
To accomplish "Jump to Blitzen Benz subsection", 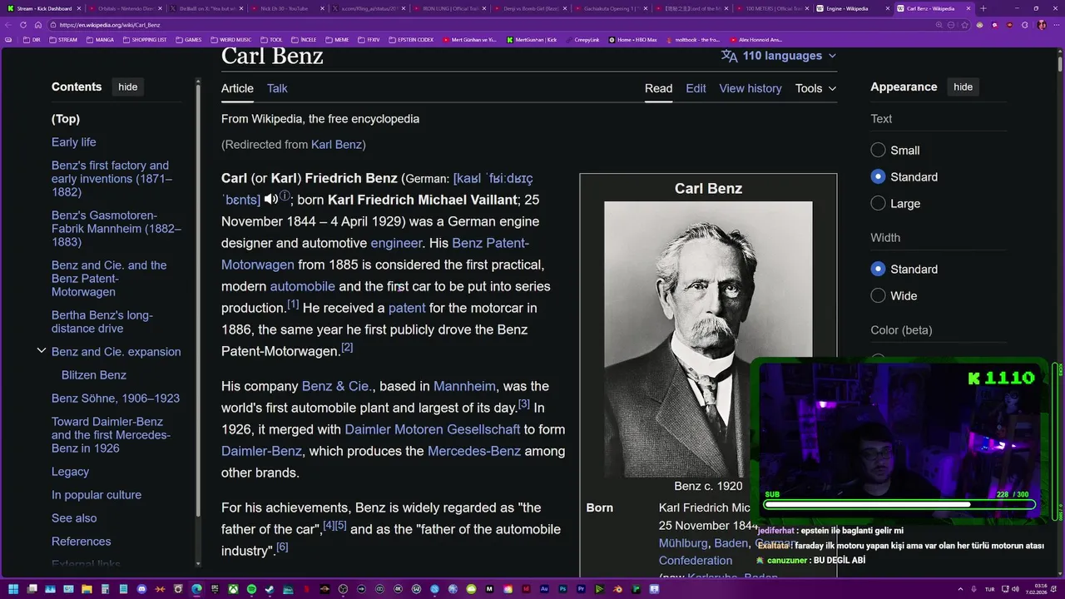I will point(94,375).
